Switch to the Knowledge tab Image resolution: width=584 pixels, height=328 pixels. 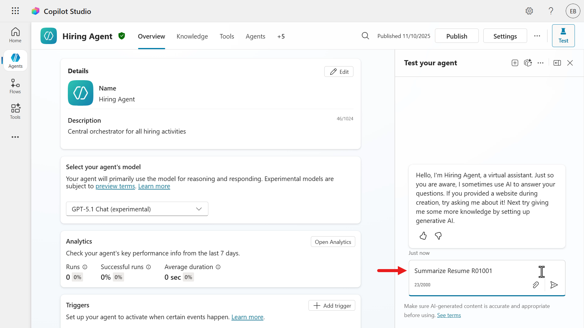pos(192,36)
